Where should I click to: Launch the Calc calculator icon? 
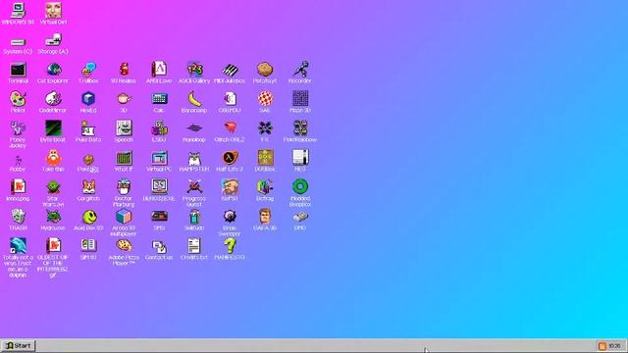pos(159,99)
